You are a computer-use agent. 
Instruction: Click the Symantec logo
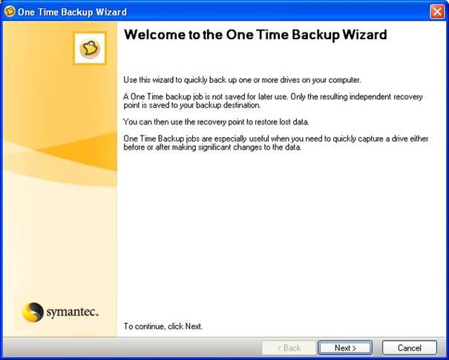(x=60, y=312)
